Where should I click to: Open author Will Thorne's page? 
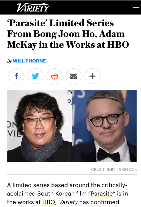[x=29, y=61]
